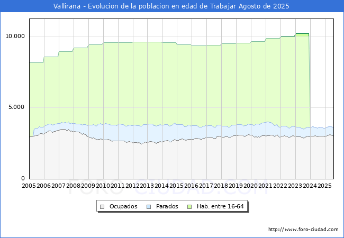Click the chart title about Vallirana
Viewport: 344px width, 238px height.
[x=171, y=6]
